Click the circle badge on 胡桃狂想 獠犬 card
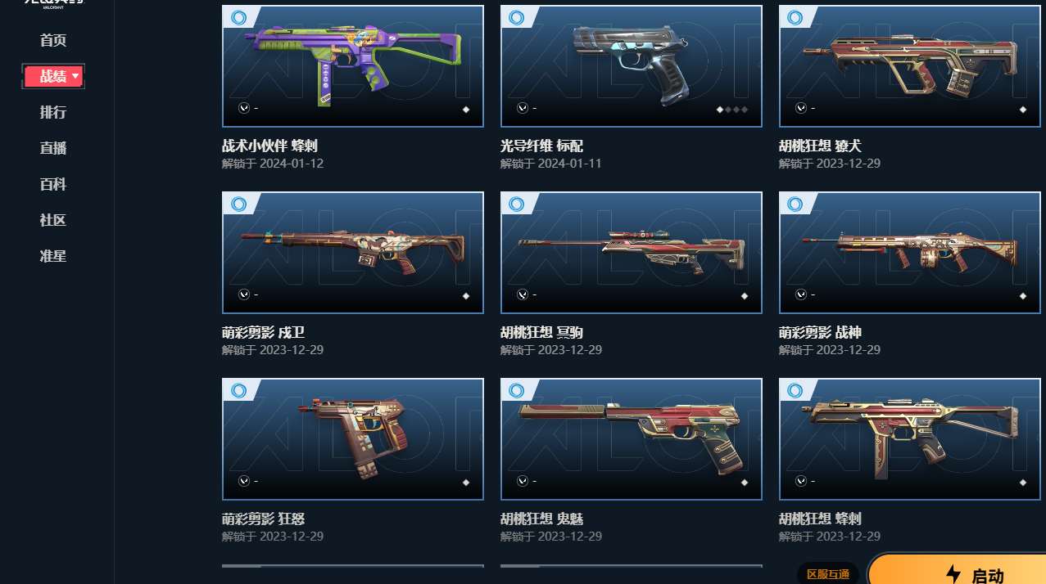The height and width of the screenshot is (584, 1046). pyautogui.click(x=795, y=17)
